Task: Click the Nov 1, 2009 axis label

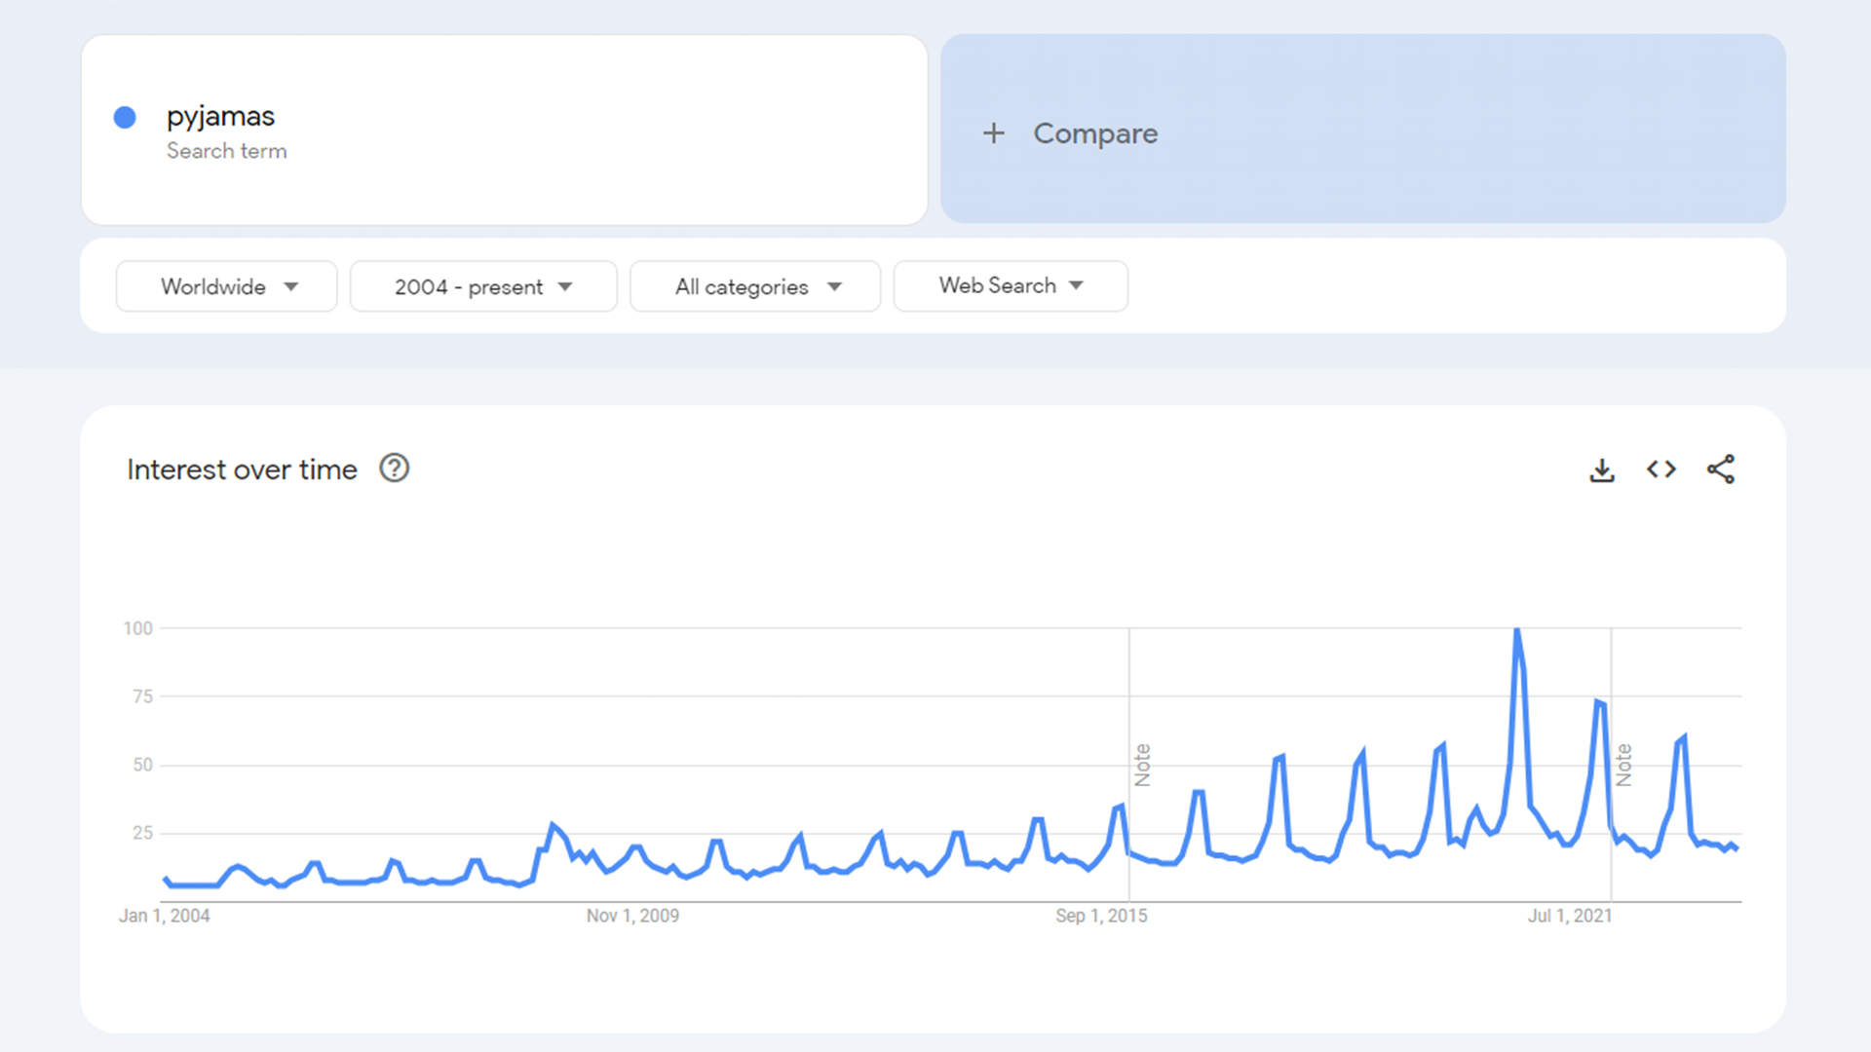Action: point(632,916)
